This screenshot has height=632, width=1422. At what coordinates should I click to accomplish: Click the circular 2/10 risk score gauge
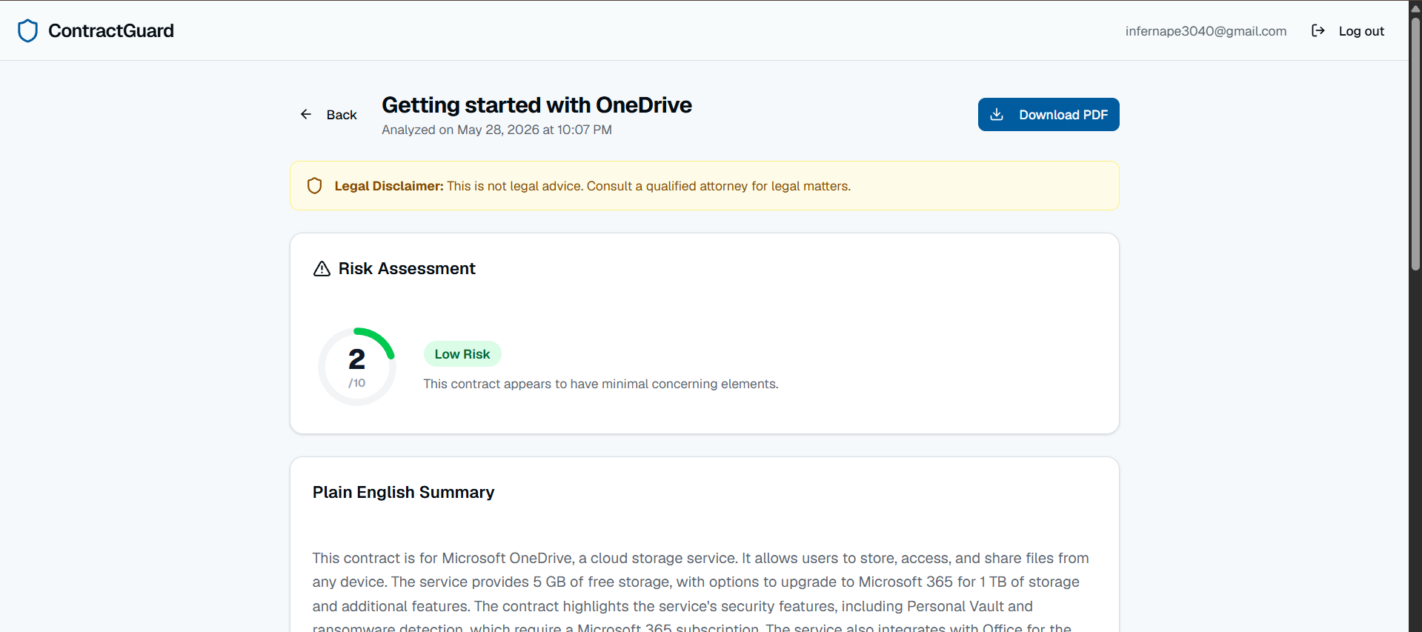[356, 366]
